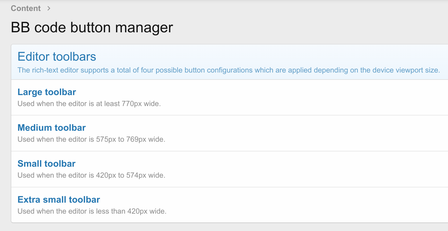448x231 pixels.
Task: Click the Content breadcrumb link
Action: pos(26,8)
